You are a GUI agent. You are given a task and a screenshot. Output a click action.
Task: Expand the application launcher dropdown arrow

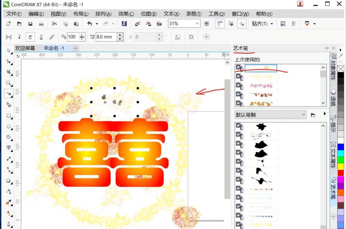tap(315, 24)
